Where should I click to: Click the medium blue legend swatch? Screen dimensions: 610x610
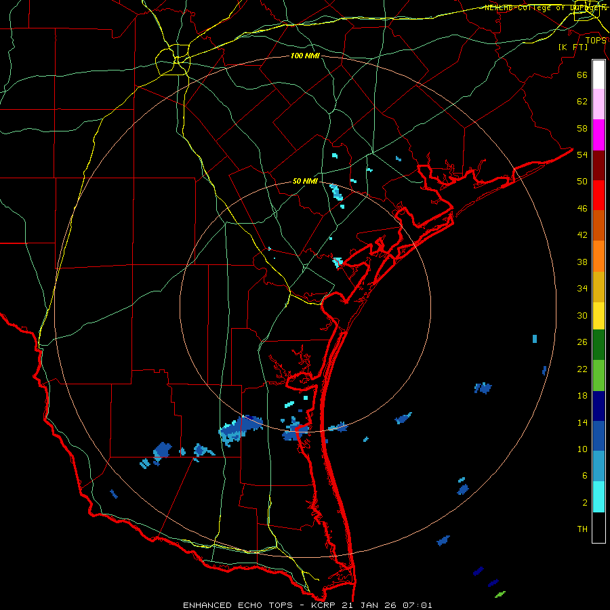coord(598,436)
